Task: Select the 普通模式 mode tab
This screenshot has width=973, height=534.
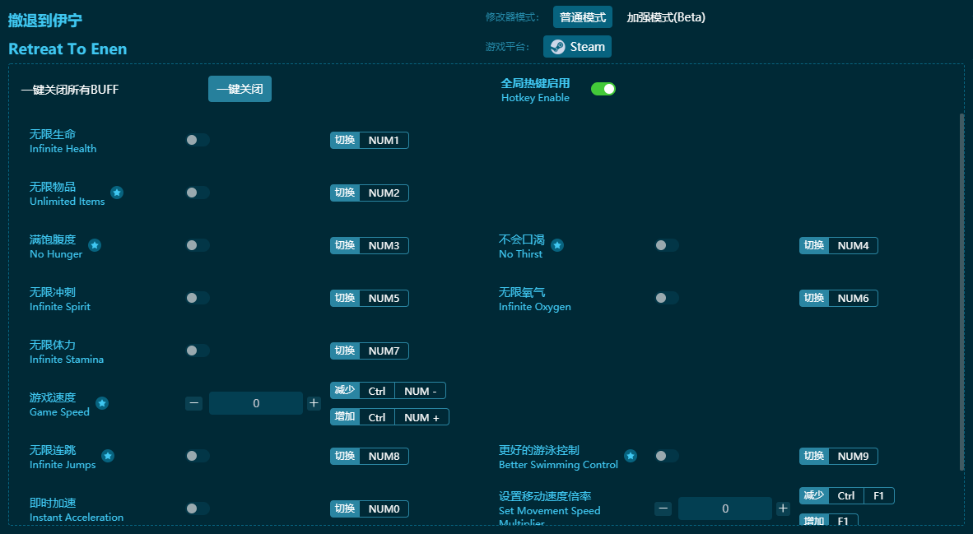Action: pos(582,16)
